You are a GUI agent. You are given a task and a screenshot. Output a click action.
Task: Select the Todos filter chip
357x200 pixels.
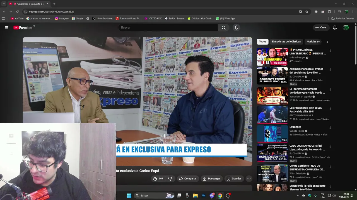262,42
